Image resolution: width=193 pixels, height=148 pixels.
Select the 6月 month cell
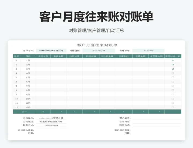coord(28,82)
